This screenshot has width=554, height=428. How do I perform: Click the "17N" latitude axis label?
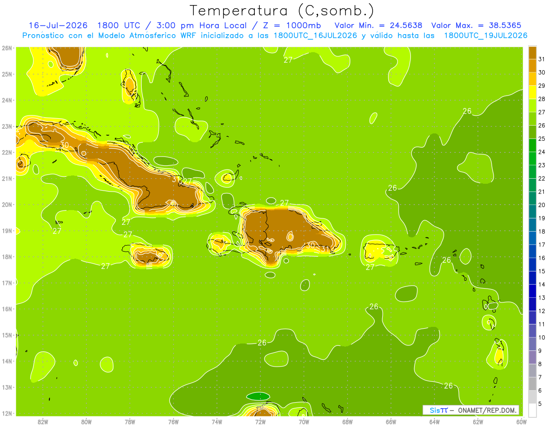(x=6, y=283)
